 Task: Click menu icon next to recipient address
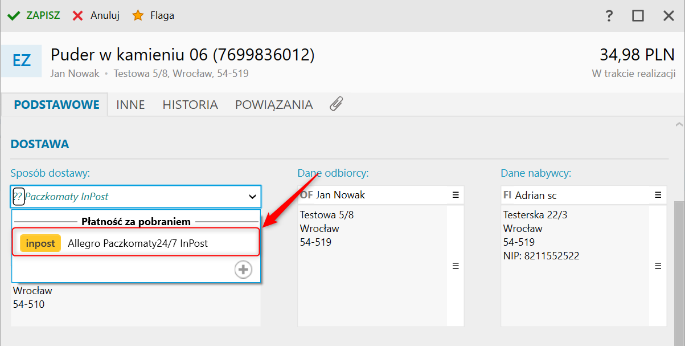click(x=456, y=266)
